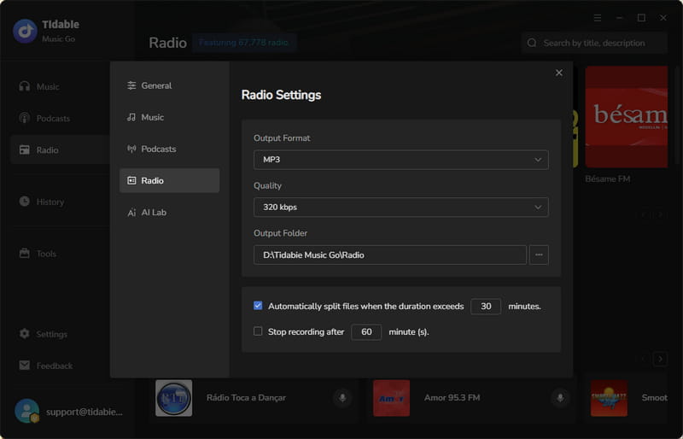Open Feedback in main sidebar
Screen dimensions: 683x439
coord(60,366)
